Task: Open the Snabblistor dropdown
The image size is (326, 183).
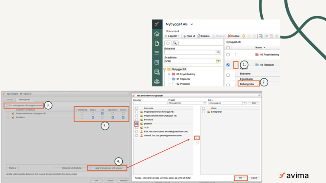Action: [x=218, y=61]
